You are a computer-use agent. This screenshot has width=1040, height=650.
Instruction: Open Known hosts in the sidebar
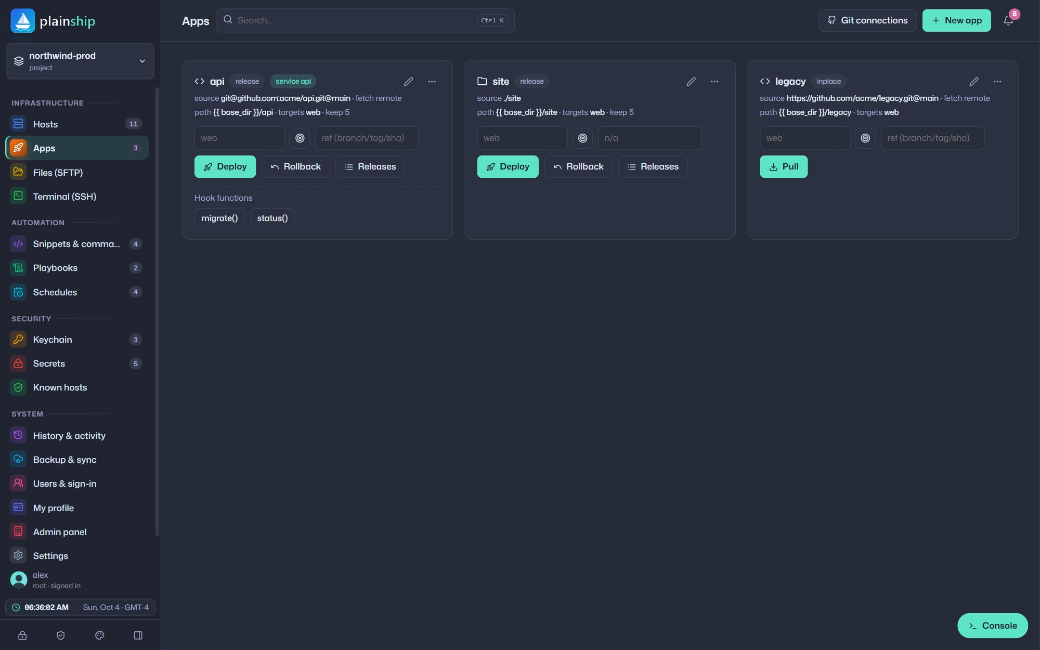[x=77, y=387]
